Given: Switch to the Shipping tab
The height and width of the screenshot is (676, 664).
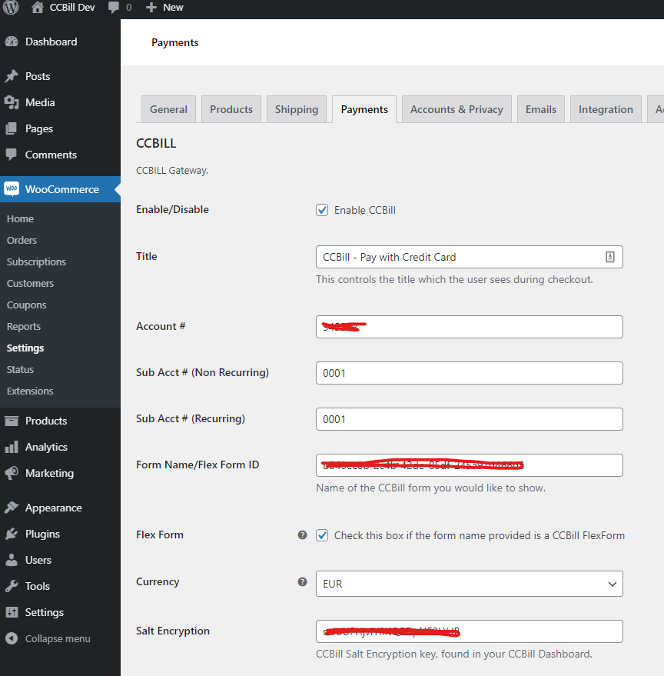Looking at the screenshot, I should (297, 109).
